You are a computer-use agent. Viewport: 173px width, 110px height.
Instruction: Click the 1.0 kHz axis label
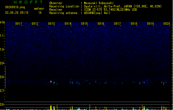click(2, 50)
